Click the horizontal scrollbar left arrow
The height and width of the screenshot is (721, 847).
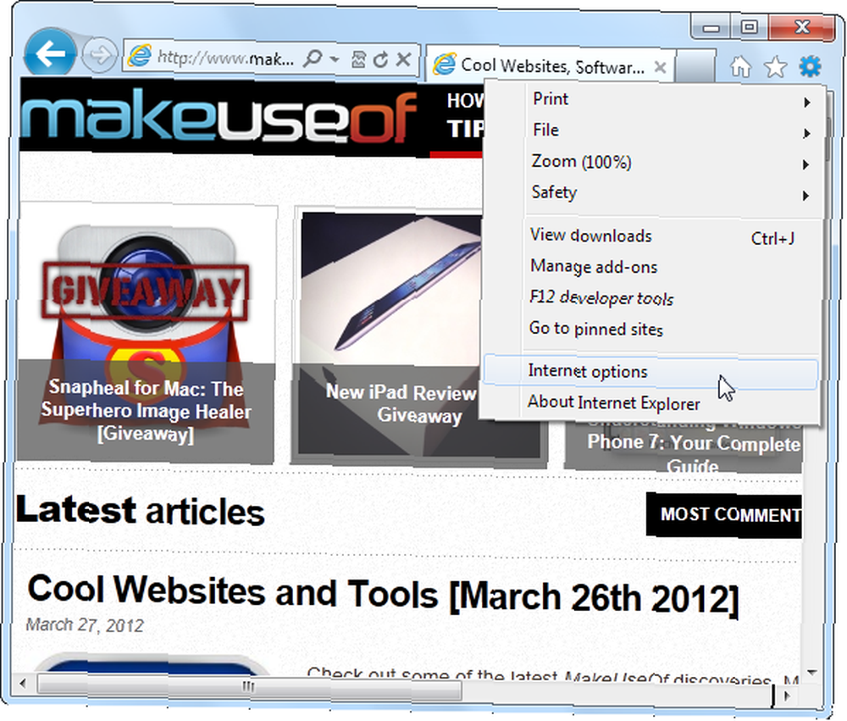click(23, 683)
